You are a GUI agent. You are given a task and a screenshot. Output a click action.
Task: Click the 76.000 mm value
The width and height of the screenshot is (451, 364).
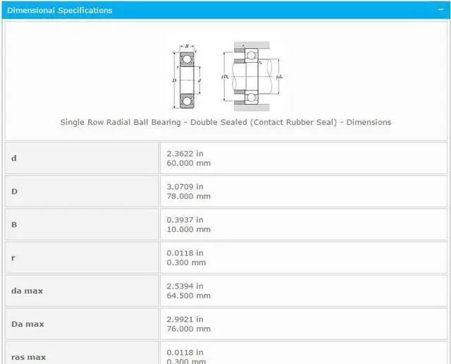pos(188,329)
